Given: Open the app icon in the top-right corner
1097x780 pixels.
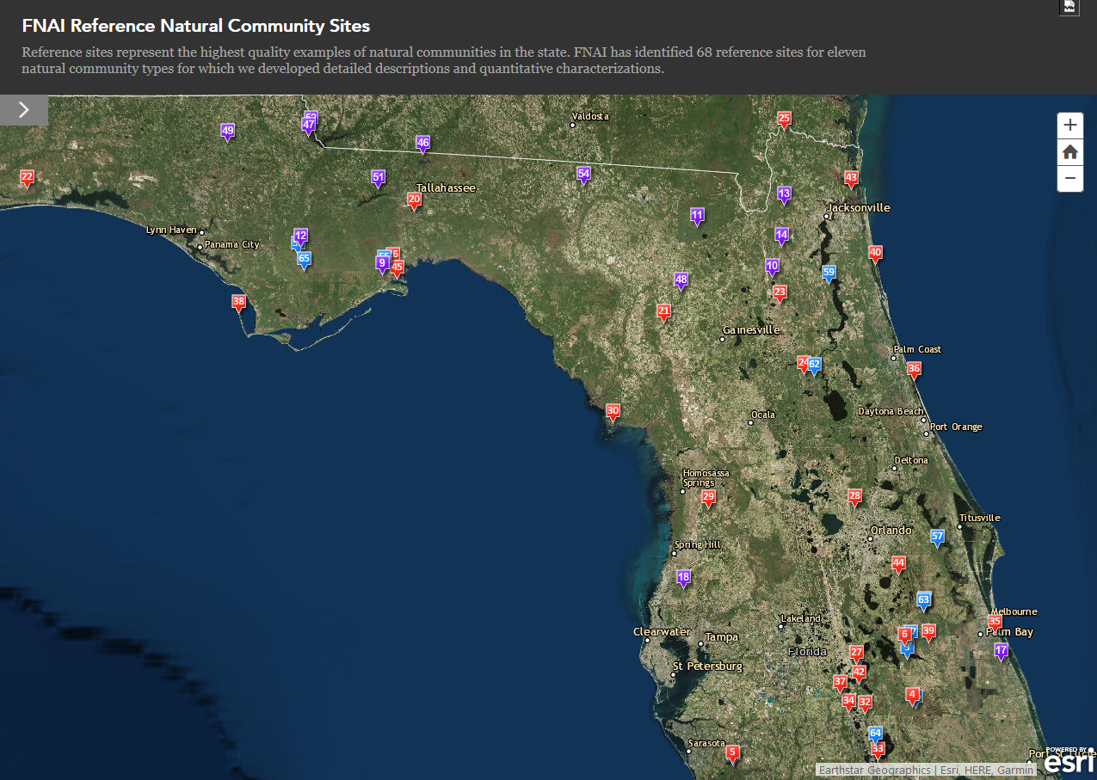Looking at the screenshot, I should (1069, 8).
